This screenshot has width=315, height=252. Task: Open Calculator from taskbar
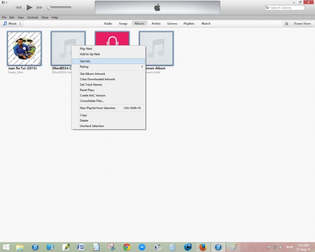pyautogui.click(x=172, y=247)
